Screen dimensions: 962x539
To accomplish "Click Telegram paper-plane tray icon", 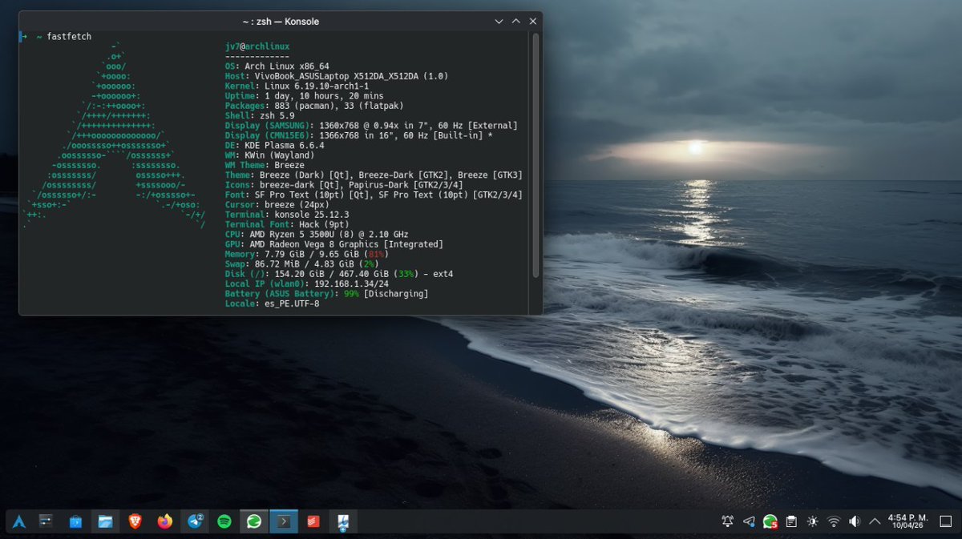I will (x=749, y=521).
